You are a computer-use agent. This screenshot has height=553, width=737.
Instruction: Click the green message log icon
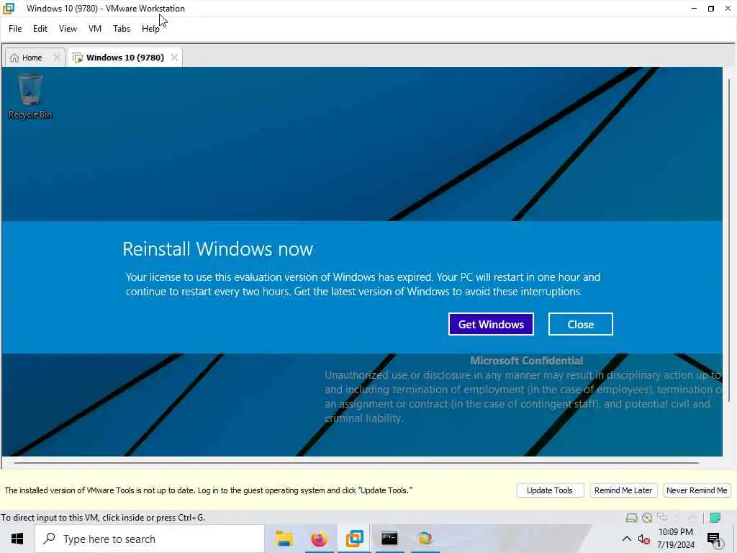(x=715, y=518)
